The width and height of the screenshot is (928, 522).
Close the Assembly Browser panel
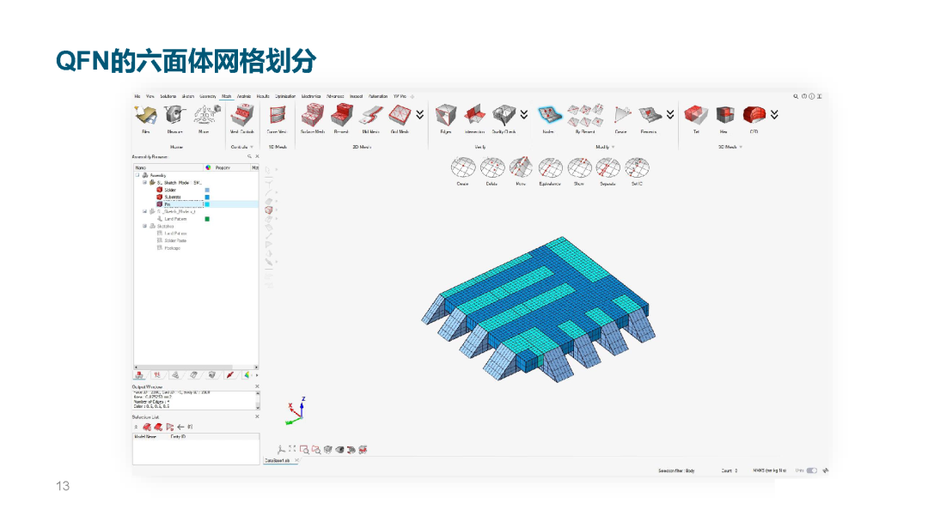(x=257, y=156)
